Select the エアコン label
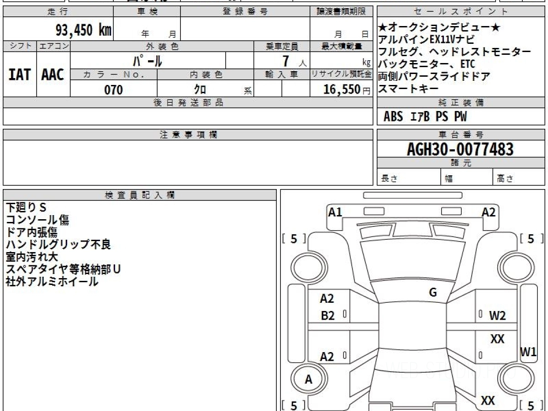Screen dimensions: 548x411 point(53,46)
